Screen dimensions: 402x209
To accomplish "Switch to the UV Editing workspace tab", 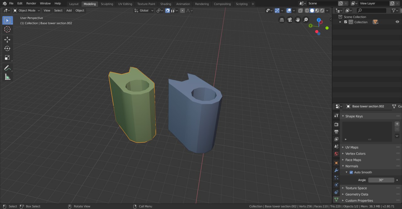I will click(125, 4).
